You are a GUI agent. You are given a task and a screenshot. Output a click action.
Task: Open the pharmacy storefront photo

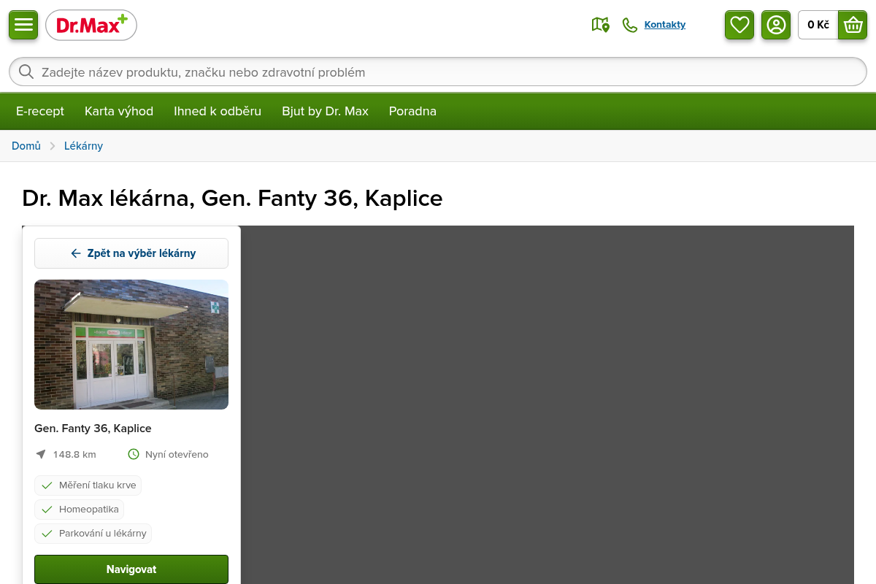(131, 345)
